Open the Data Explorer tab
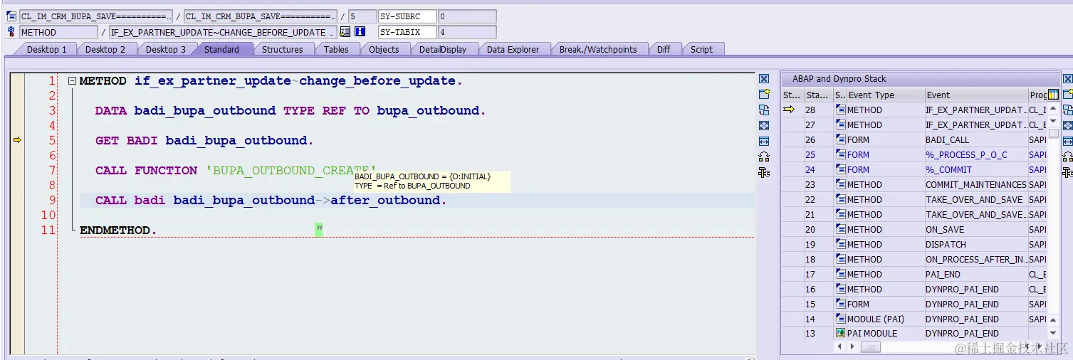Image resolution: width=1073 pixels, height=360 pixels. tap(513, 49)
